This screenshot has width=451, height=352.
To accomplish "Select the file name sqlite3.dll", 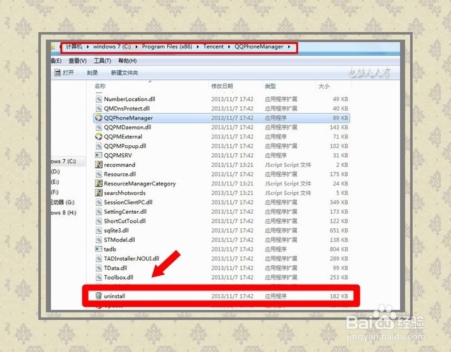I will [116, 231].
